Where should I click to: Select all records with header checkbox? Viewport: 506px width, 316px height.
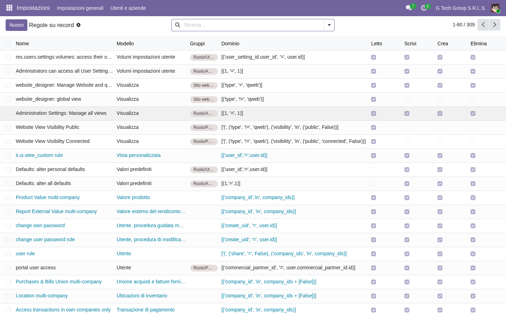click(x=8, y=44)
